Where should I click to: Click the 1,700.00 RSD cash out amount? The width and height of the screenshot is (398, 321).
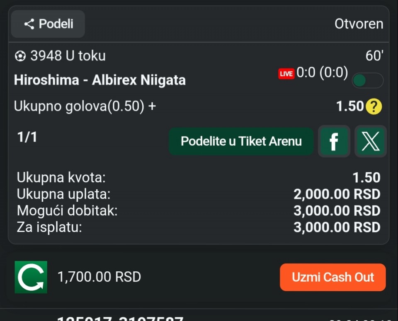pos(99,277)
